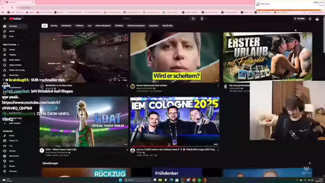Image resolution: width=325 pixels, height=183 pixels.
Task: Select the Action-Adventures filter chip
Action: click(x=103, y=26)
